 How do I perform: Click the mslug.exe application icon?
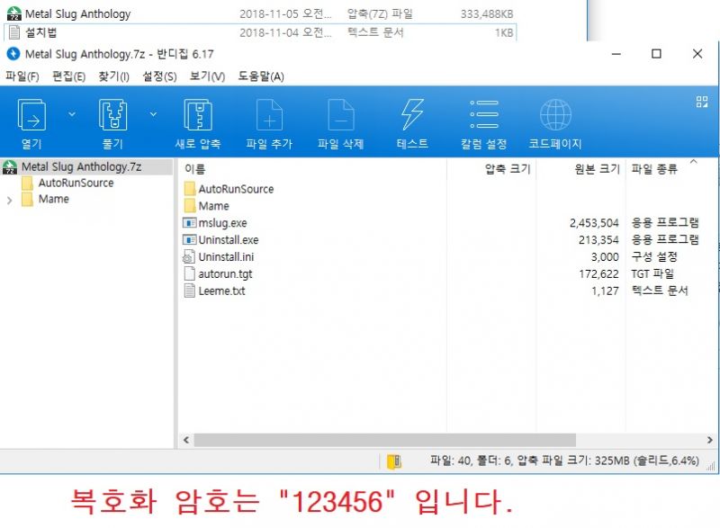click(189, 223)
